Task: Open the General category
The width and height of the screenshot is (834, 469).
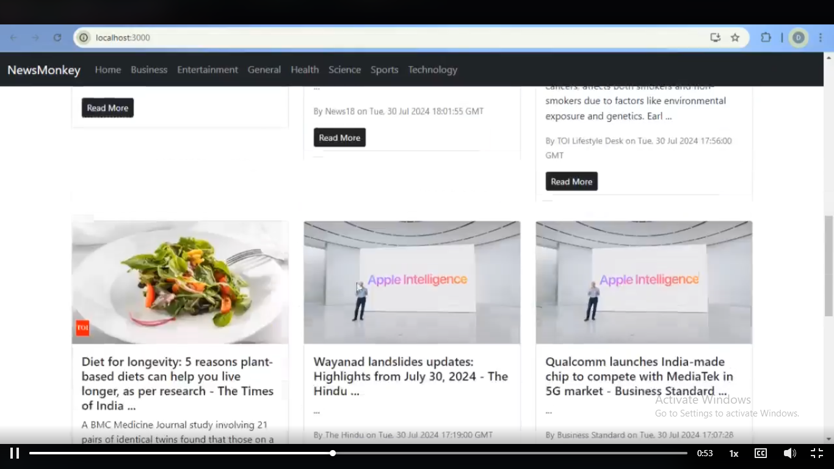Action: tap(264, 70)
